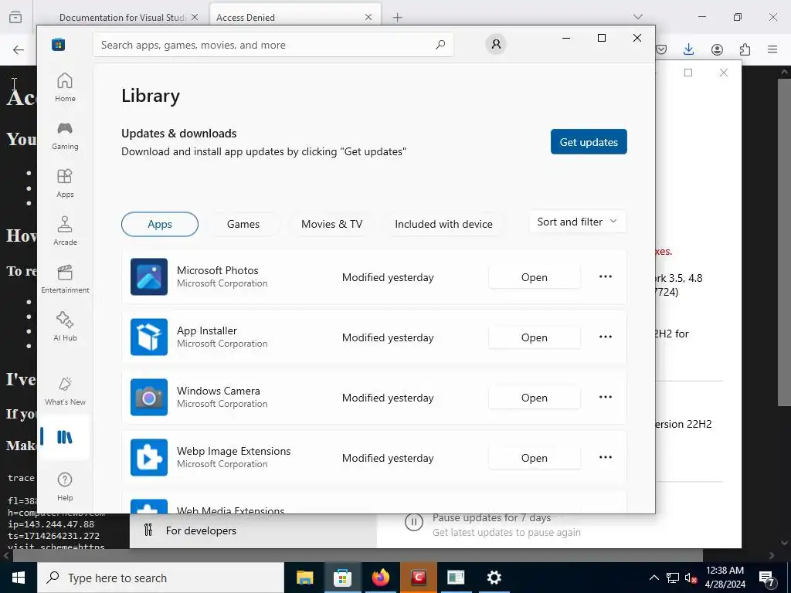Open more options for Webp Image Extensions
This screenshot has width=791, height=593.
[x=606, y=457]
